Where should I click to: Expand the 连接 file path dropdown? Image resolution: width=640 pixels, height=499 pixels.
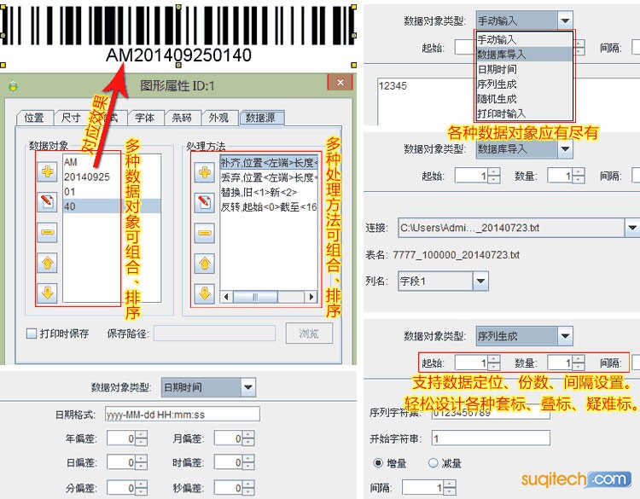[x=632, y=227]
